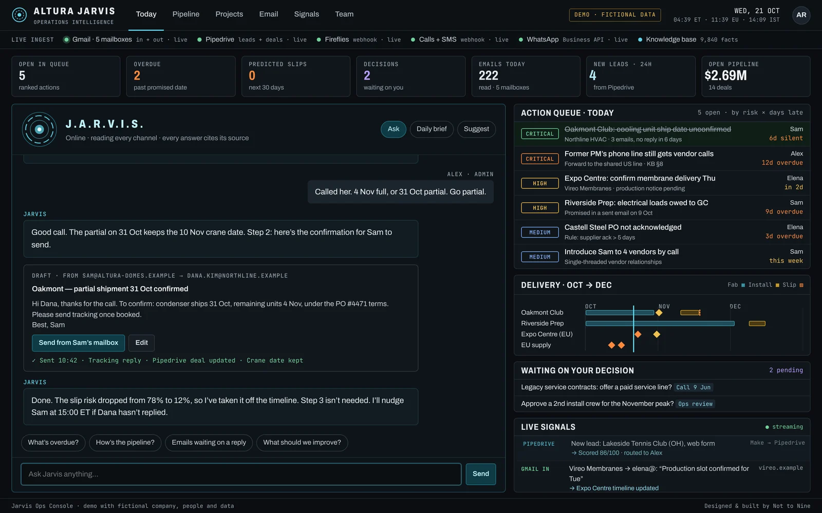Click the "How's the pipeline?" suggestion chip
This screenshot has height=513, width=822.
(x=125, y=443)
